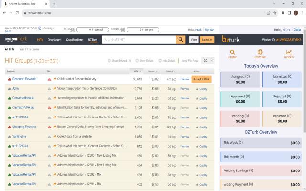Open a new browser tab
The height and width of the screenshot is (191, 306).
tap(54, 4)
